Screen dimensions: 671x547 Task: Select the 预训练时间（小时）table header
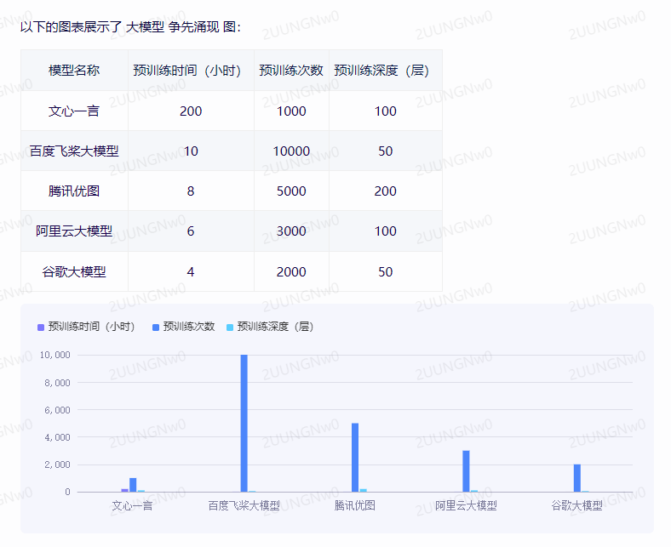191,70
